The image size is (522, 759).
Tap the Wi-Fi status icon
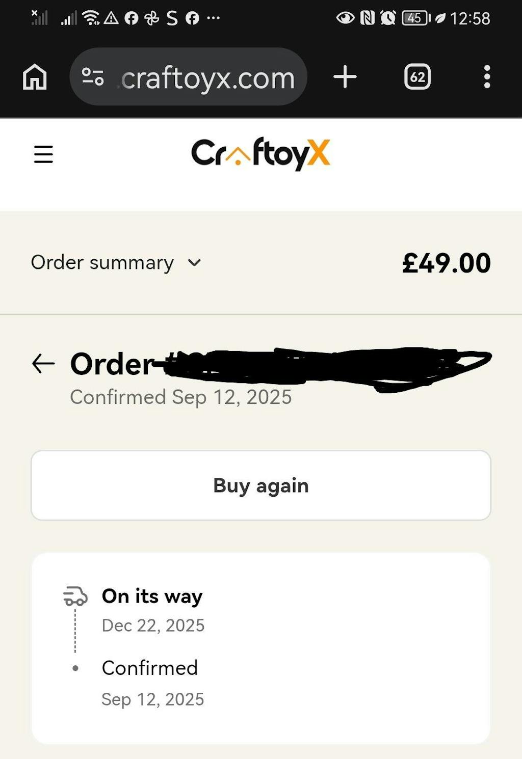91,18
